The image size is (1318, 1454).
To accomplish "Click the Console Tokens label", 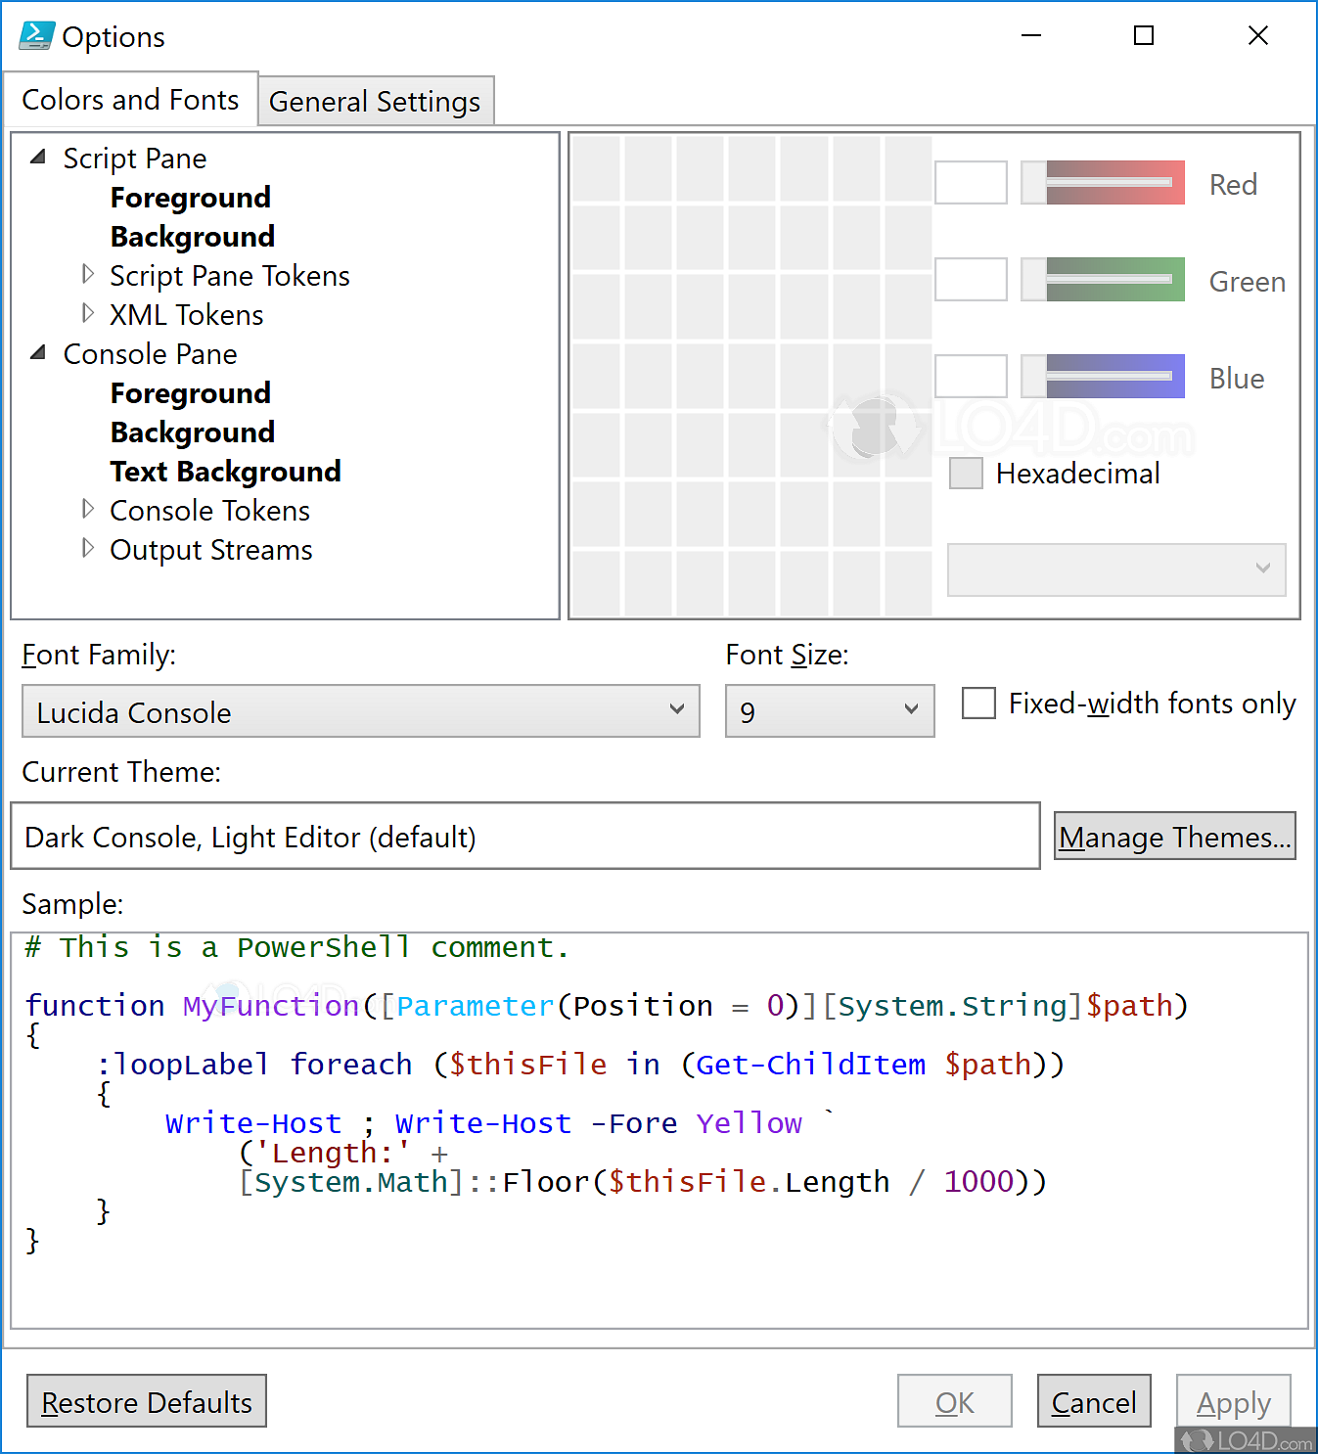I will pos(209,511).
